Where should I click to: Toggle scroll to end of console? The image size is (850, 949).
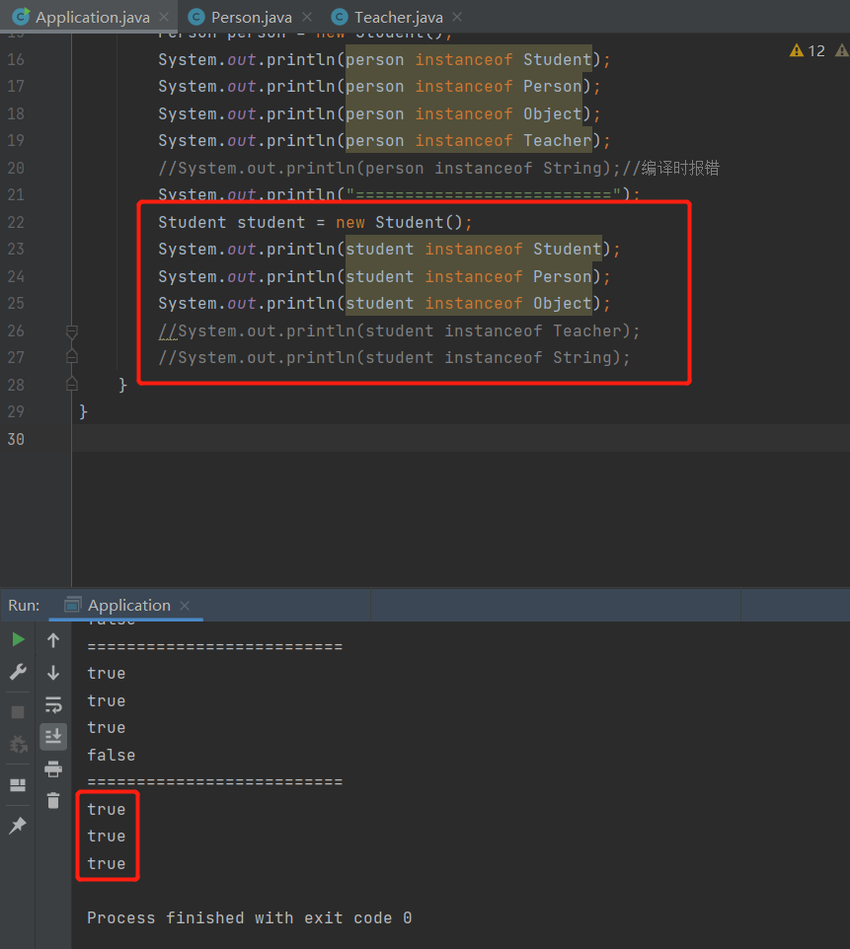point(53,736)
